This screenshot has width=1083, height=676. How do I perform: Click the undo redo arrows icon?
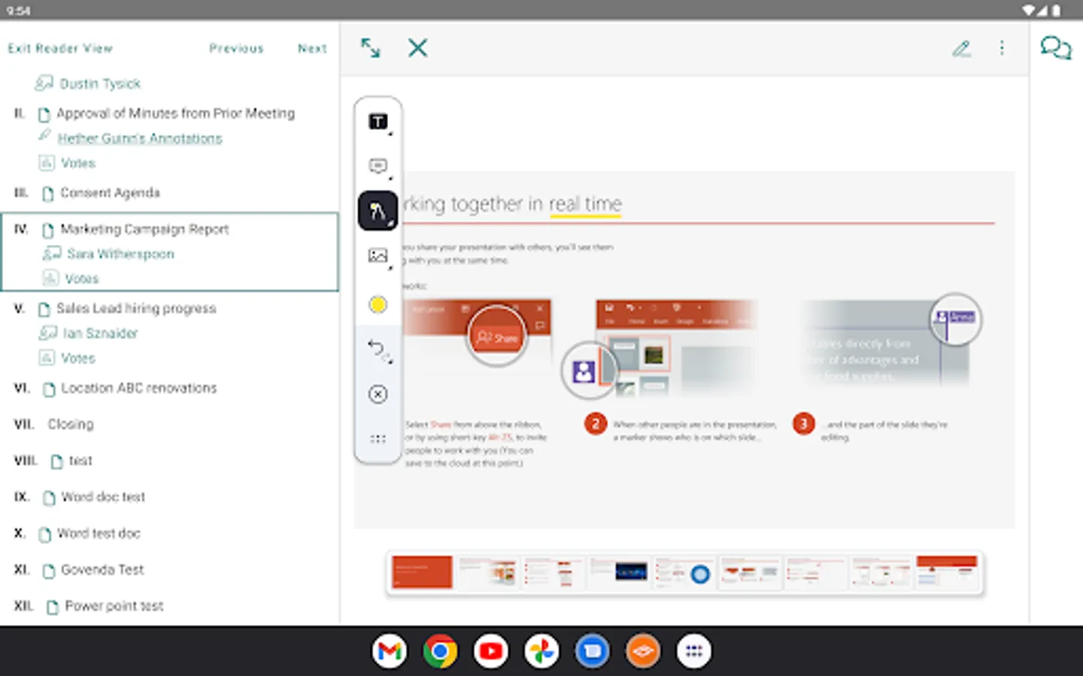click(379, 350)
